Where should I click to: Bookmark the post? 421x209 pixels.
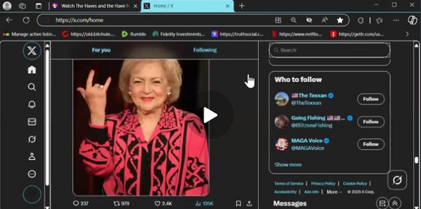click(x=238, y=203)
